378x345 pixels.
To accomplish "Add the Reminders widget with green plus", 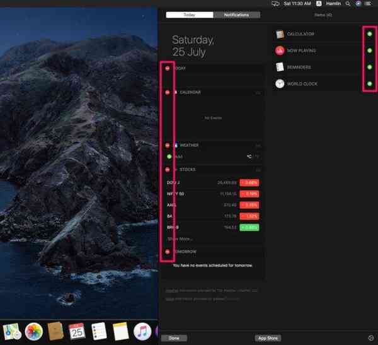I will pyautogui.click(x=370, y=67).
